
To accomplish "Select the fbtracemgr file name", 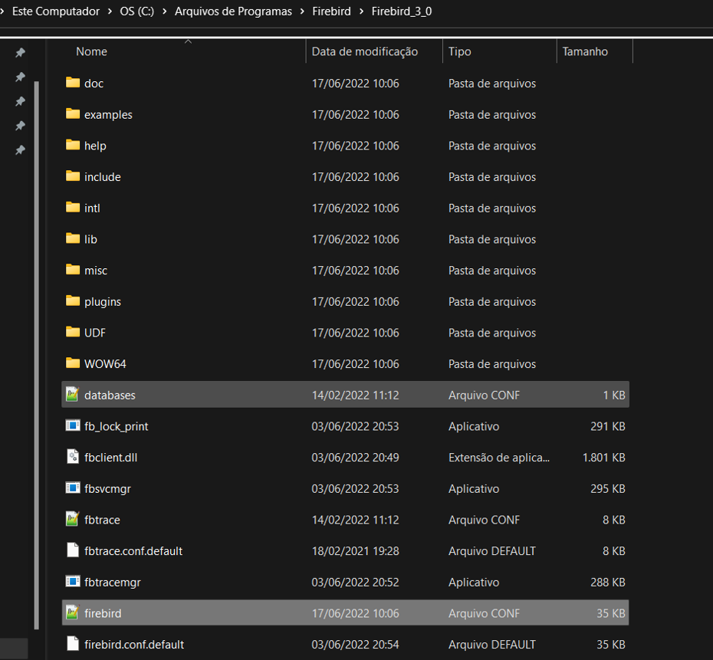I will click(112, 583).
